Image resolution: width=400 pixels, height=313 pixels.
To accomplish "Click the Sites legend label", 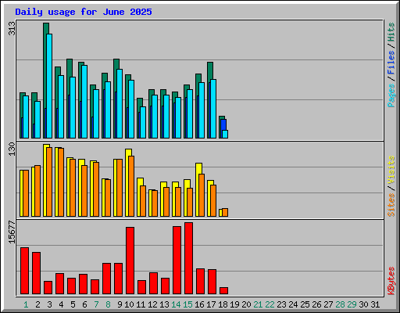I will (x=391, y=205).
